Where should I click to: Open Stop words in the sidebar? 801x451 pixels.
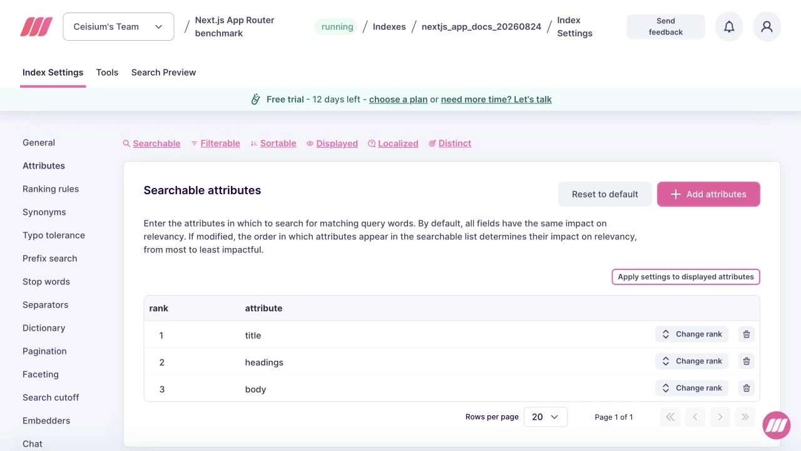[x=46, y=282]
